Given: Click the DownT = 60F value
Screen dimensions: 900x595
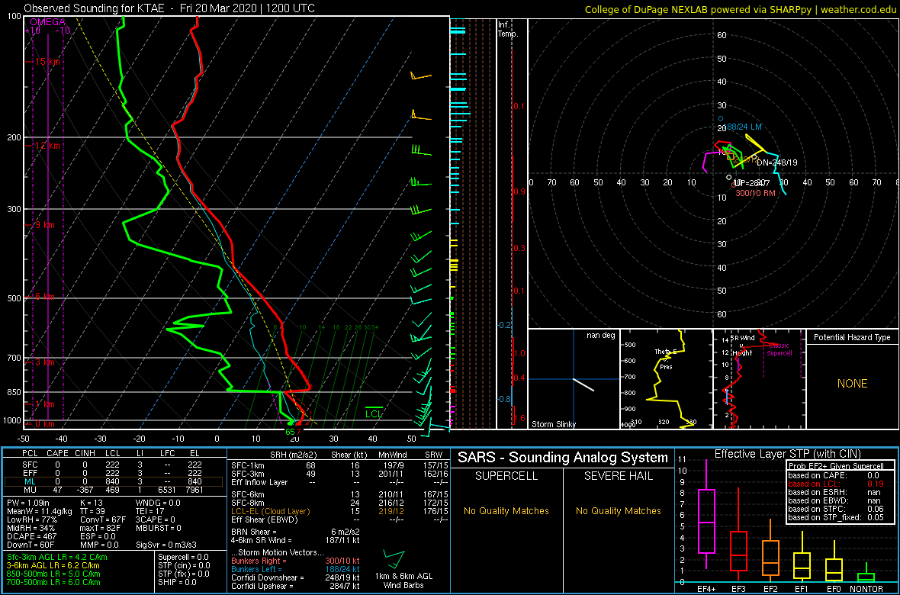Looking at the screenshot, I should [x=31, y=545].
